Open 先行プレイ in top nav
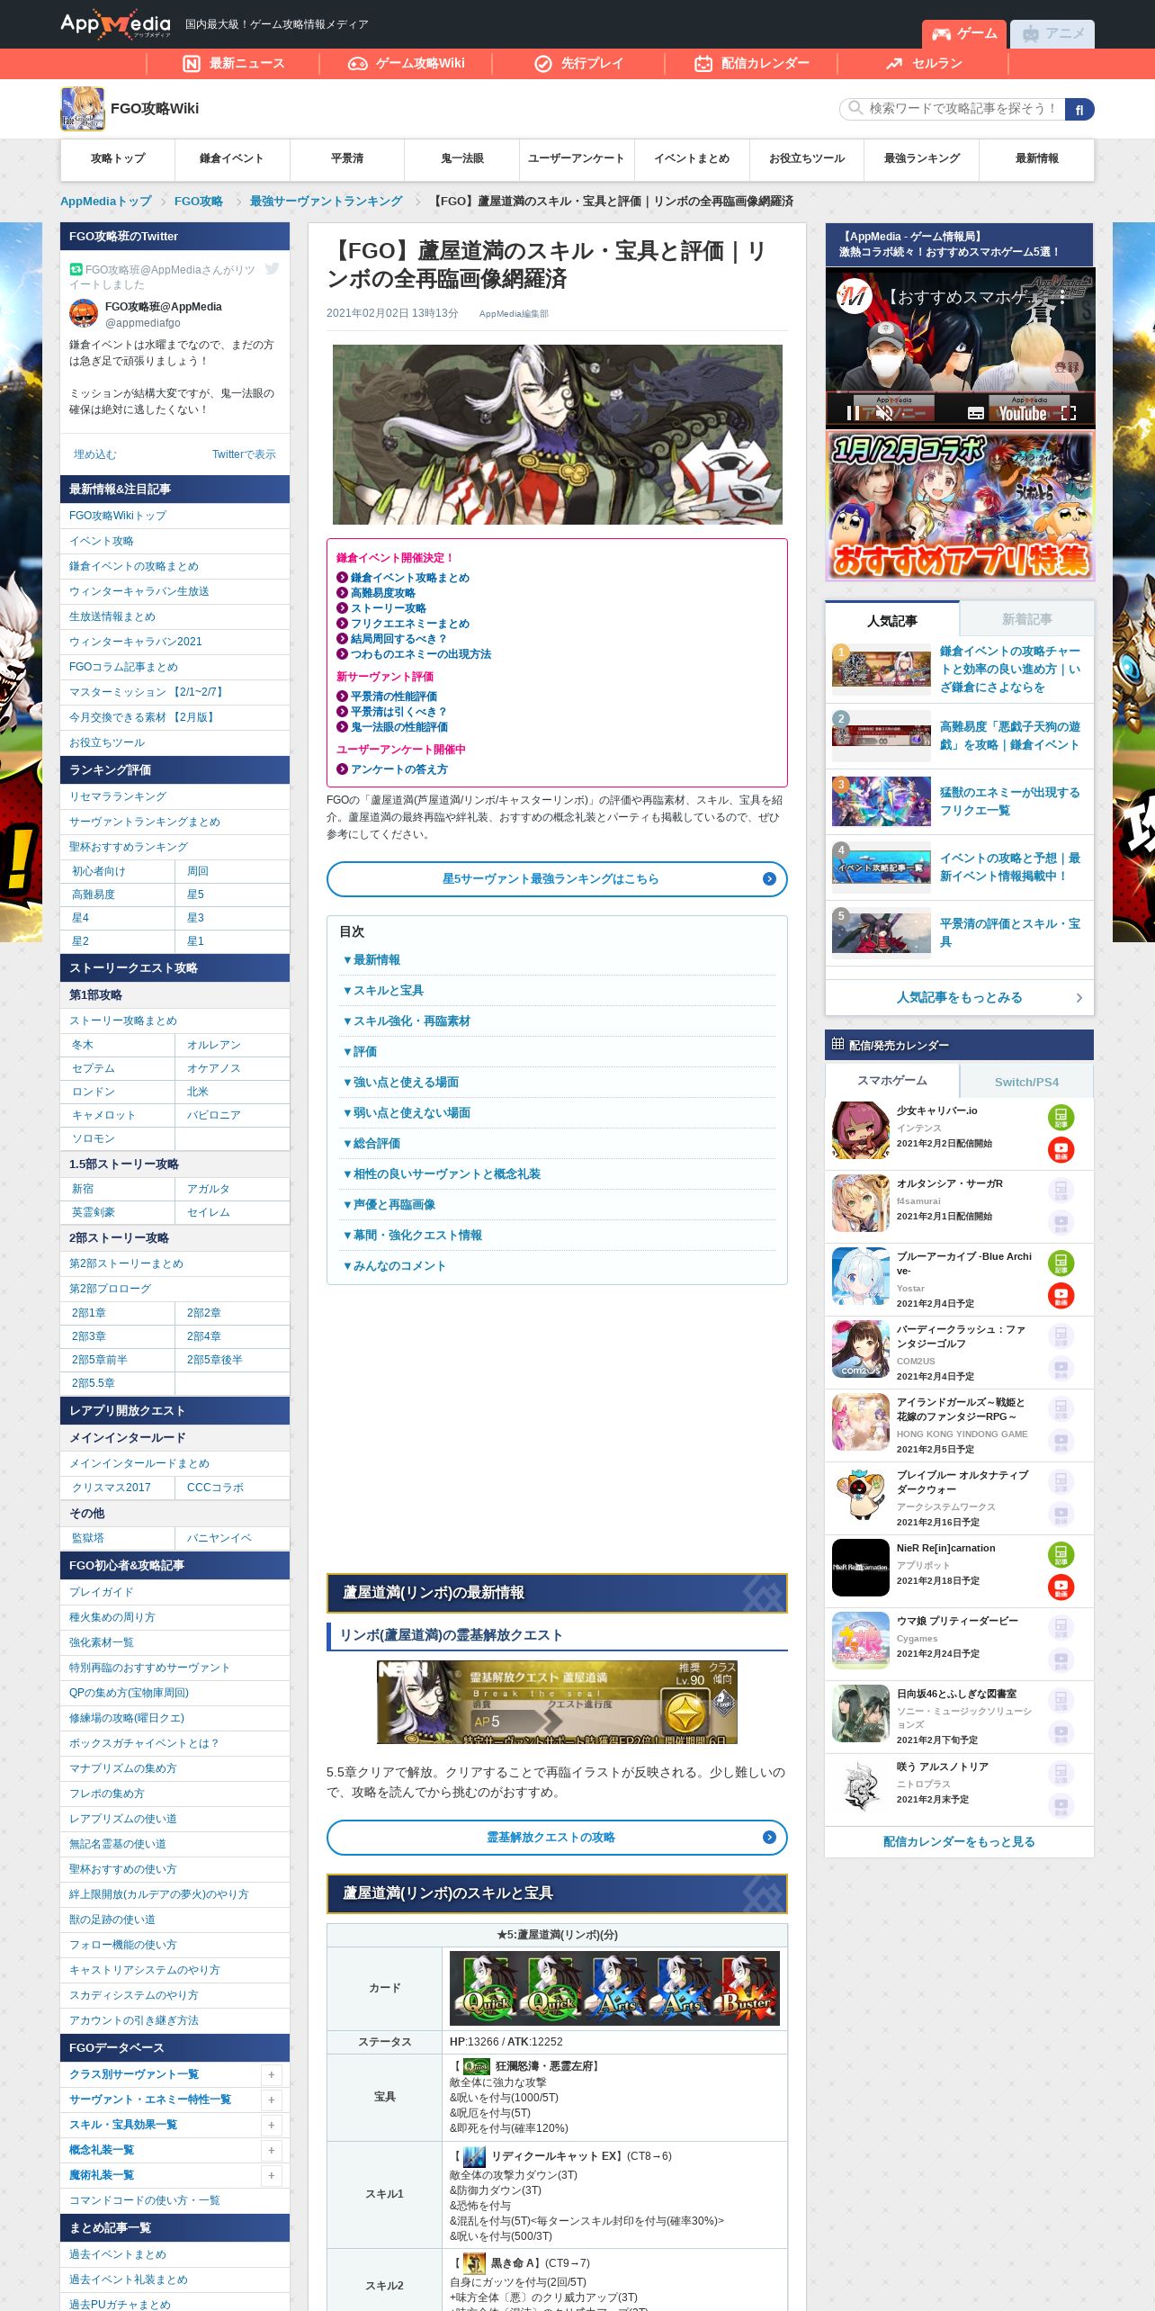Viewport: 1155px width, 2311px height. pos(578,63)
